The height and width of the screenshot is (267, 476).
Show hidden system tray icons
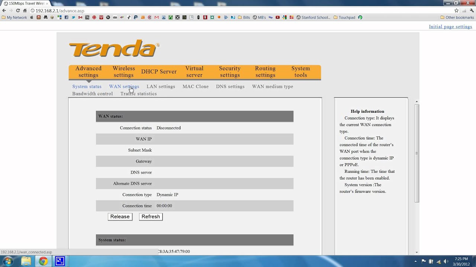tap(415, 261)
